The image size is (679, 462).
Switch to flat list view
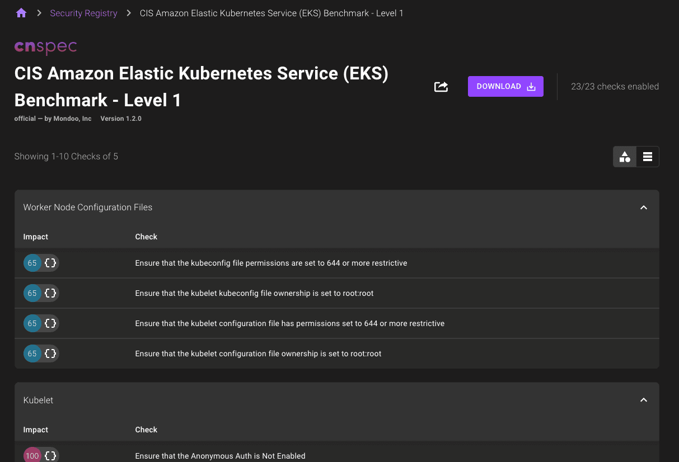(x=648, y=157)
